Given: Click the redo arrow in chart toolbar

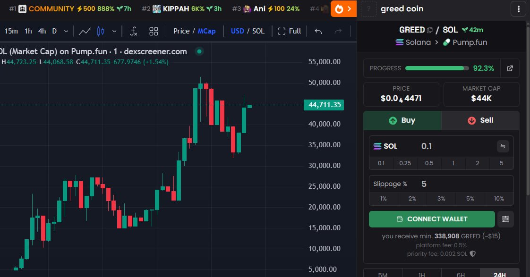Looking at the screenshot, I should tap(338, 32).
